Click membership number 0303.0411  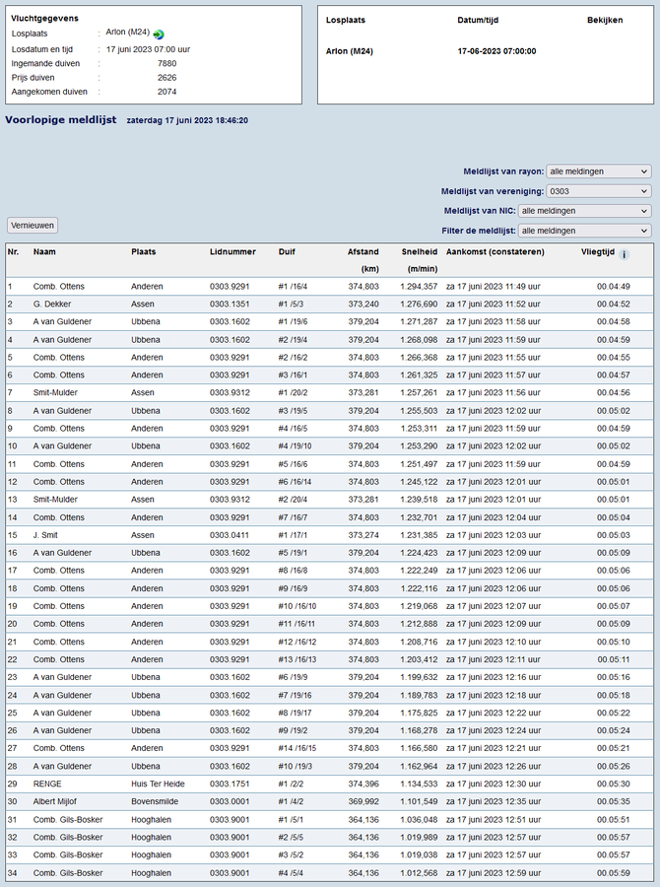(x=230, y=535)
